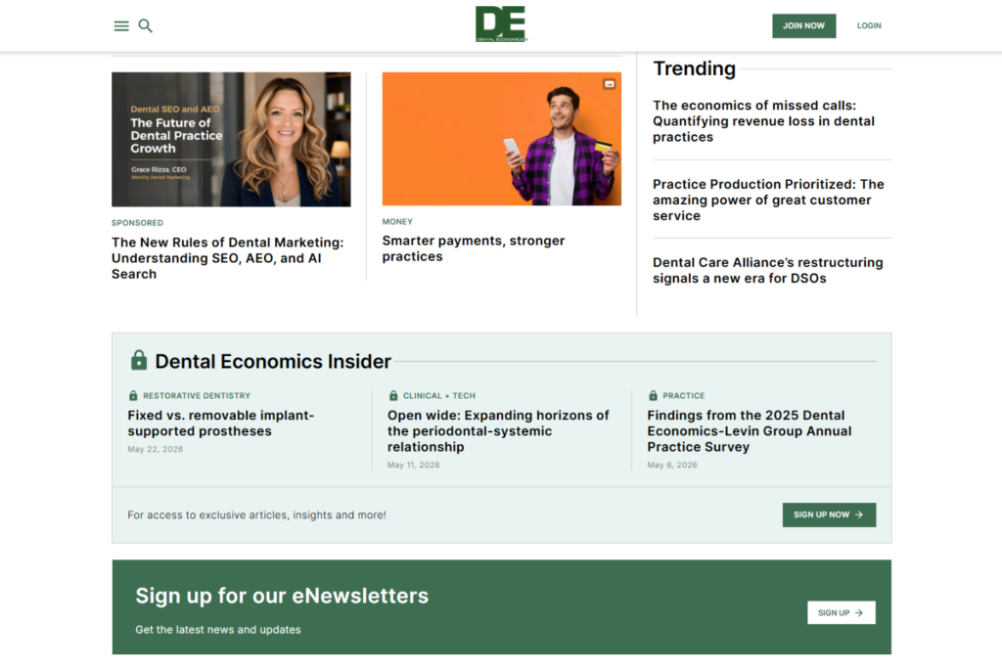Open periodontal-systemic relationship article

click(x=498, y=431)
